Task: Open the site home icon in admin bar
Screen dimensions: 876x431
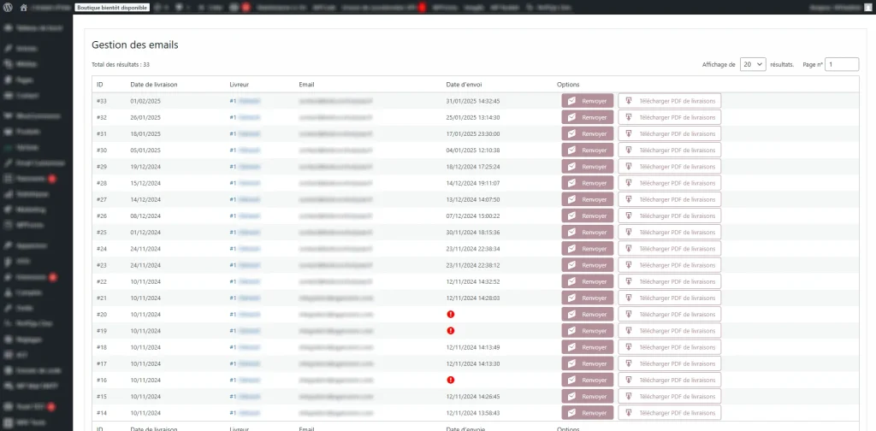Action: coord(23,8)
